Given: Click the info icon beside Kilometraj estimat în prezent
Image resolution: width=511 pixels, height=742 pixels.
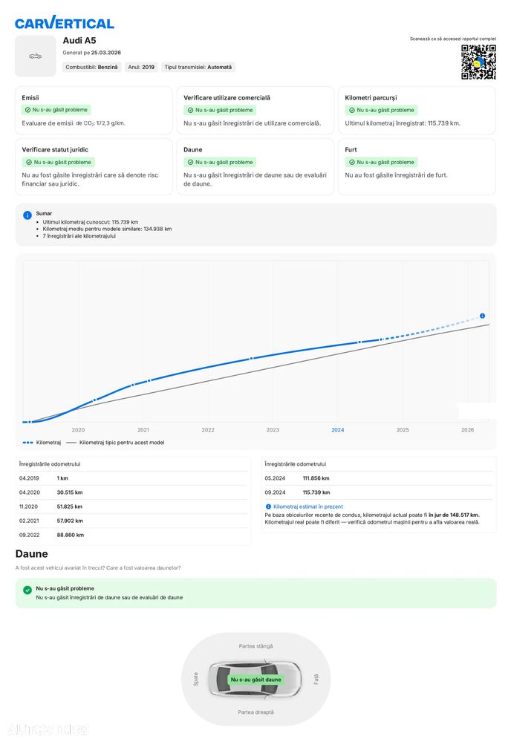Looking at the screenshot, I should tap(268, 507).
